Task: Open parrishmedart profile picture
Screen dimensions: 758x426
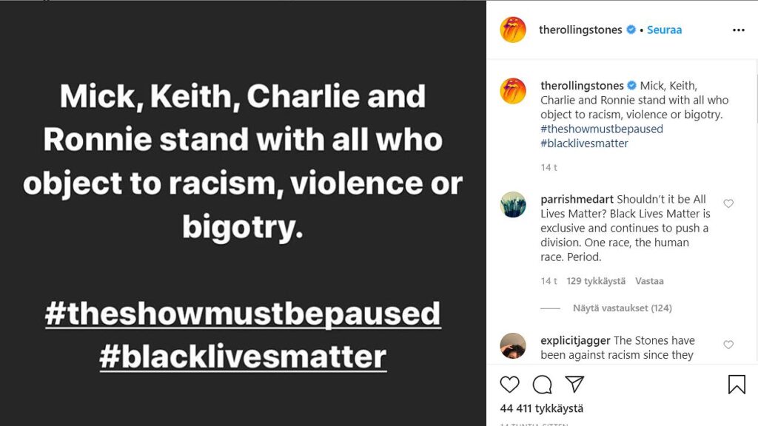Action: 513,204
